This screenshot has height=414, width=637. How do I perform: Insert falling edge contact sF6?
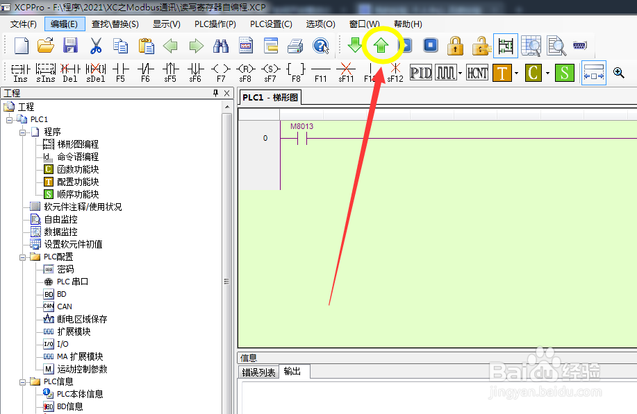[x=195, y=73]
